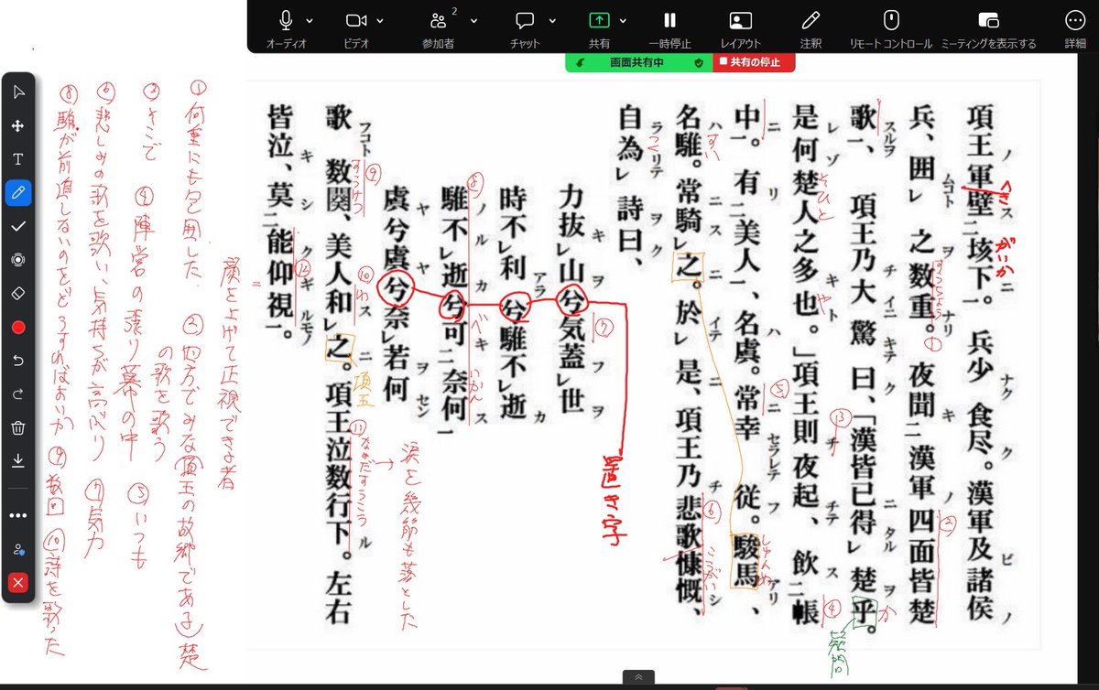Close the annotation toolbar with red X
The height and width of the screenshot is (690, 1099).
pos(18,583)
